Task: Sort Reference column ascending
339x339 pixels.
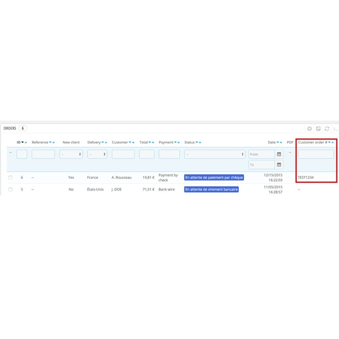Action: pos(54,142)
